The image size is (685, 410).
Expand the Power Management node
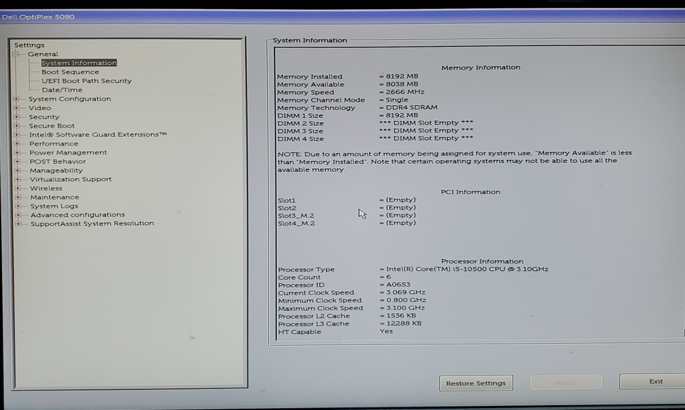pos(18,153)
